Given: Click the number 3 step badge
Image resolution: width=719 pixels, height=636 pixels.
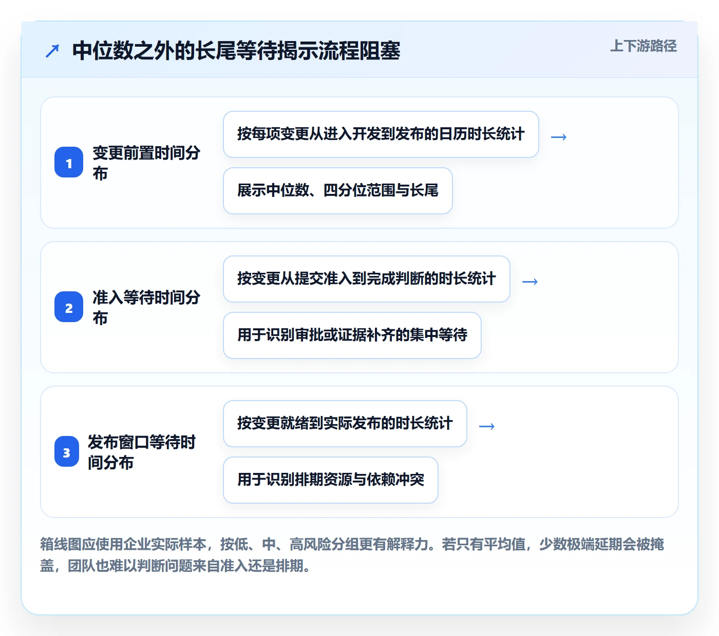Looking at the screenshot, I should click(66, 452).
